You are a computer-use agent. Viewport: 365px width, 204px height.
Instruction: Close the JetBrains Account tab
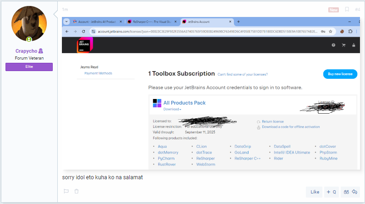click(230, 22)
